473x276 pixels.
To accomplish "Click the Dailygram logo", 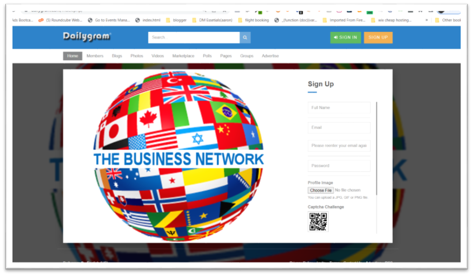I will (87, 37).
